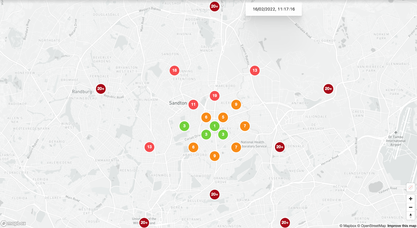Open the © Mapbox attribution link

tap(348, 226)
